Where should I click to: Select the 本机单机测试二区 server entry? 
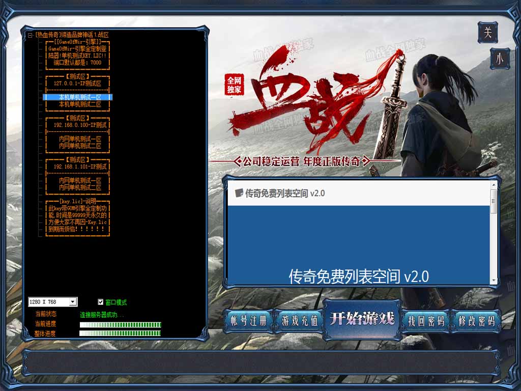click(79, 104)
